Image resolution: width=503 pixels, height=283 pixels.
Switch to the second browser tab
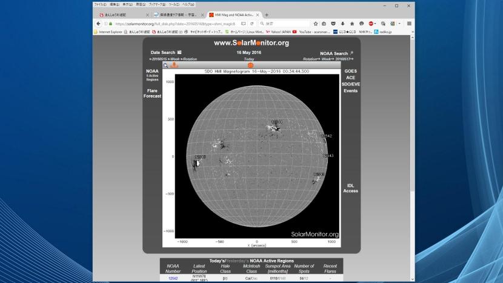tap(178, 15)
